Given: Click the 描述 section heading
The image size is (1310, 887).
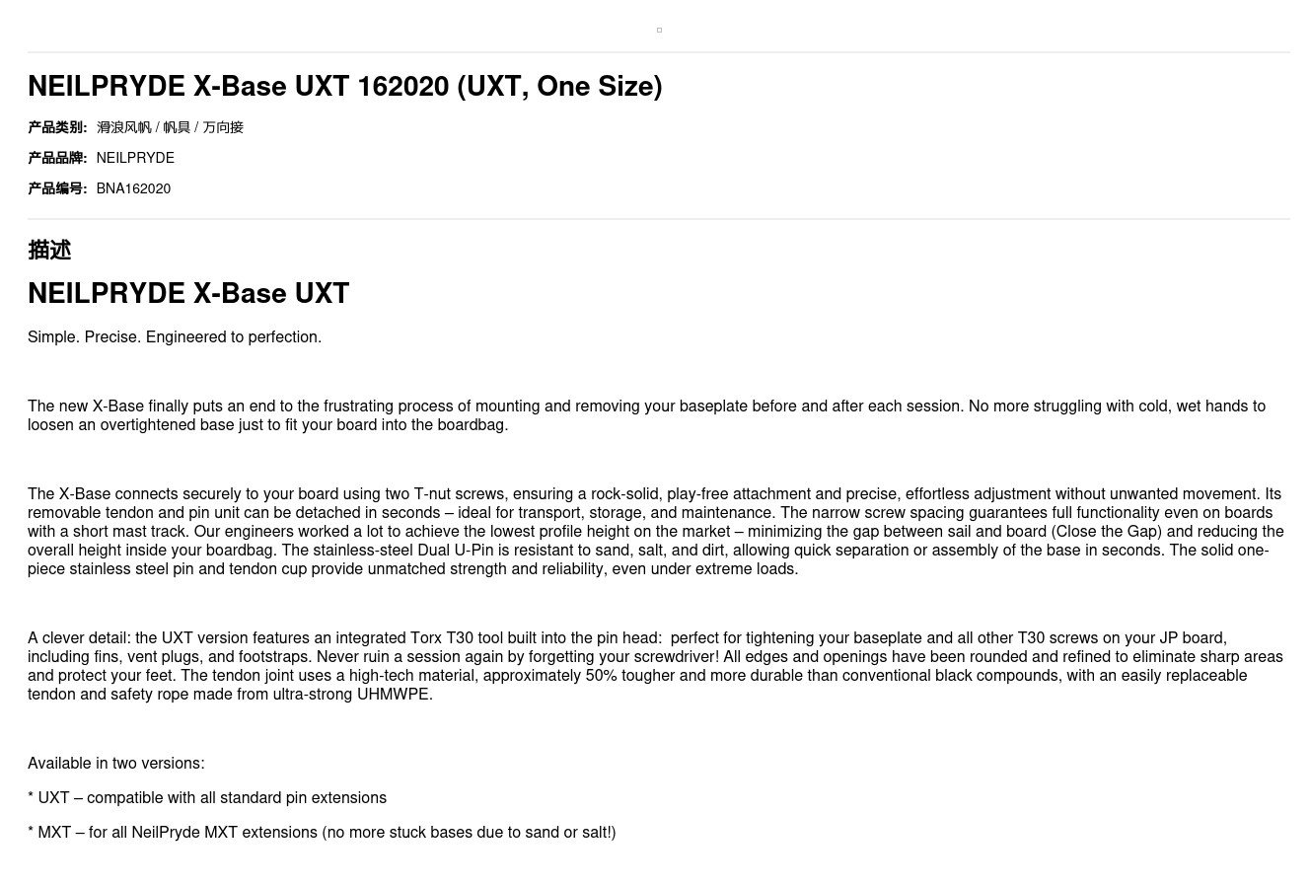Looking at the screenshot, I should (49, 251).
